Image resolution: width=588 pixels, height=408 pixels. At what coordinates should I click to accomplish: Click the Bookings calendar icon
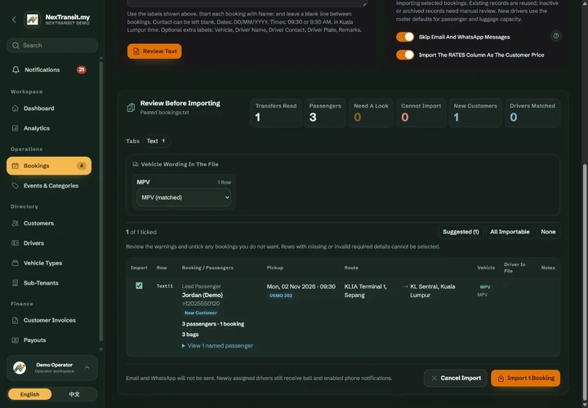click(15, 166)
